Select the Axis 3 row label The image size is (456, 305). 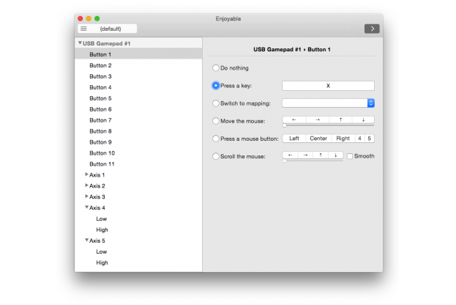[97, 197]
